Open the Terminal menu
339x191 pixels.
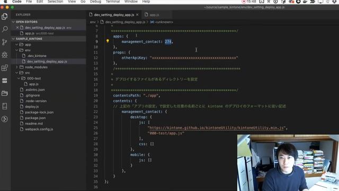pyautogui.click(x=113, y=2)
